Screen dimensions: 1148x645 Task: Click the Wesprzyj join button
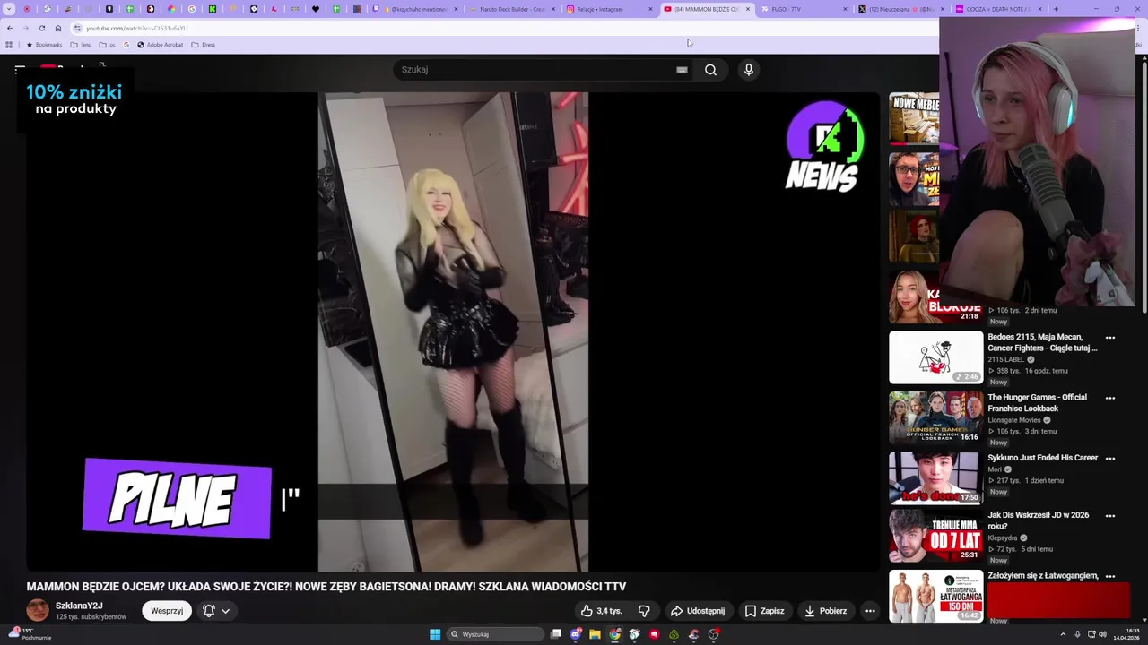(x=167, y=611)
